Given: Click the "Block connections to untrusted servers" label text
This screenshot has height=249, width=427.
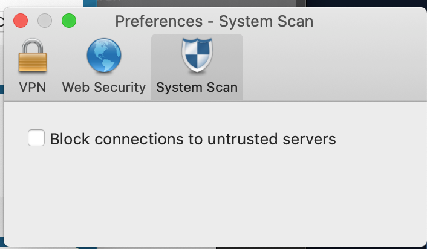Looking at the screenshot, I should [192, 139].
